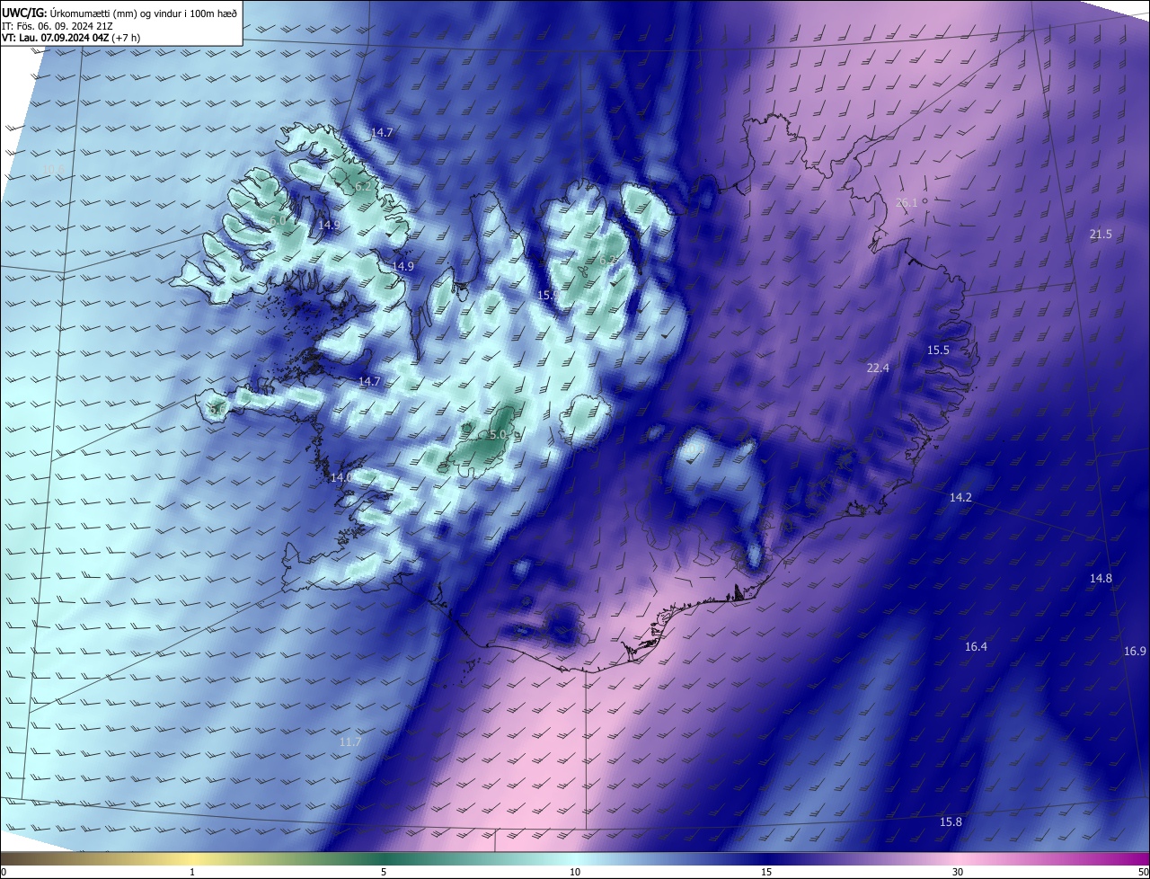1150x879 pixels.
Task: Click the legend tick label 1
Action: point(192,872)
